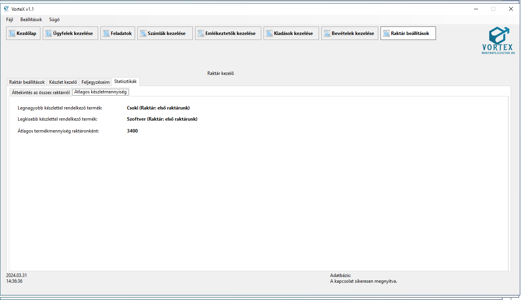The height and width of the screenshot is (300, 521).
Task: Click the Raktár beállítások warehouse icon
Action: 386,33
